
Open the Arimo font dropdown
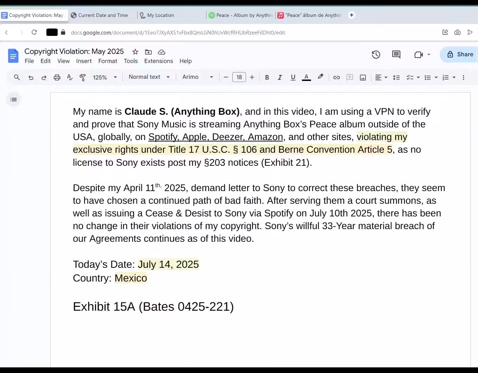198,77
